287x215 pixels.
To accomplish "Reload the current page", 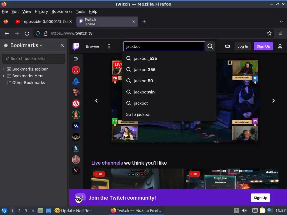I will coord(27,34).
